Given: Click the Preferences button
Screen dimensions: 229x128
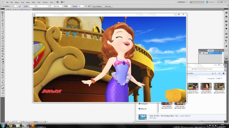Looking at the screenshot, I should pyautogui.click(x=108, y=6).
